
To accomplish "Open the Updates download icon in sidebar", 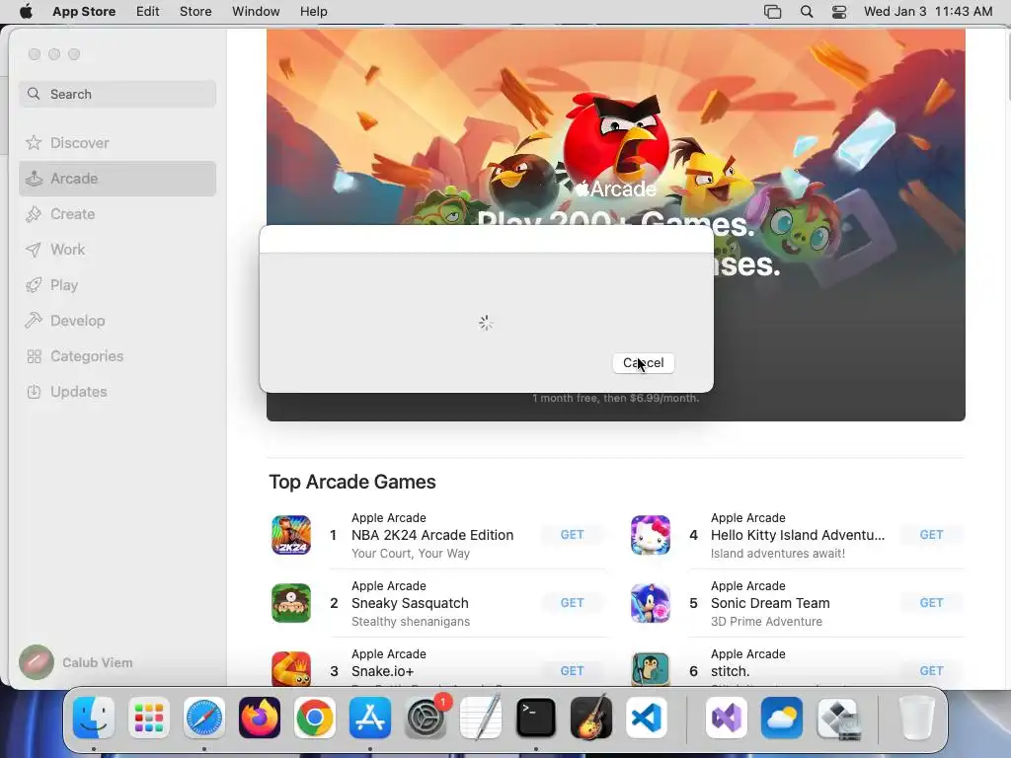I will tap(35, 392).
